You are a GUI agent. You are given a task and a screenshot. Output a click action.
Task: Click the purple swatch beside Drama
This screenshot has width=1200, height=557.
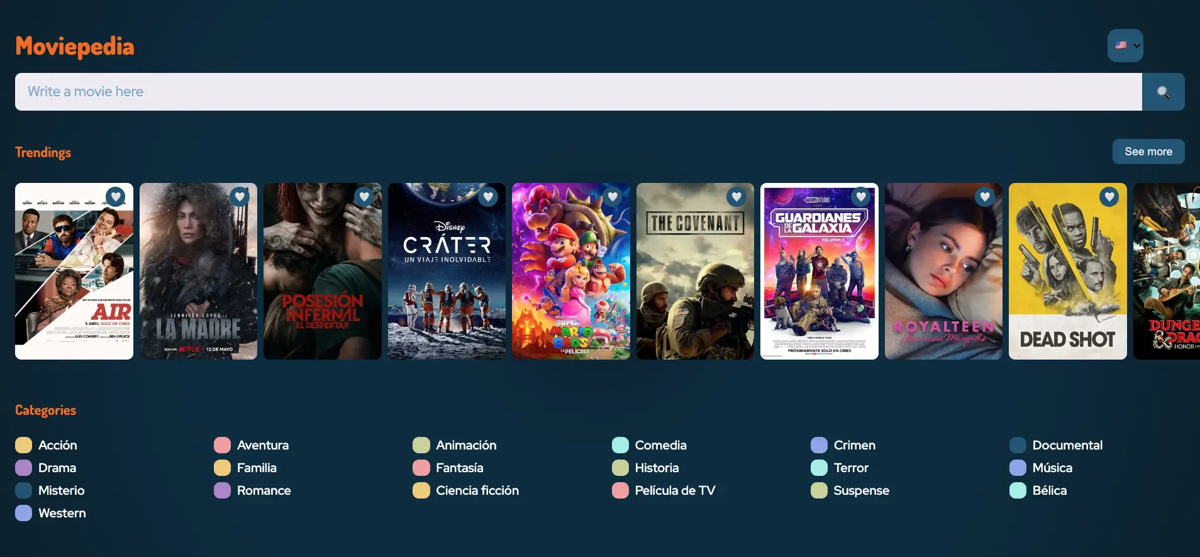click(23, 468)
